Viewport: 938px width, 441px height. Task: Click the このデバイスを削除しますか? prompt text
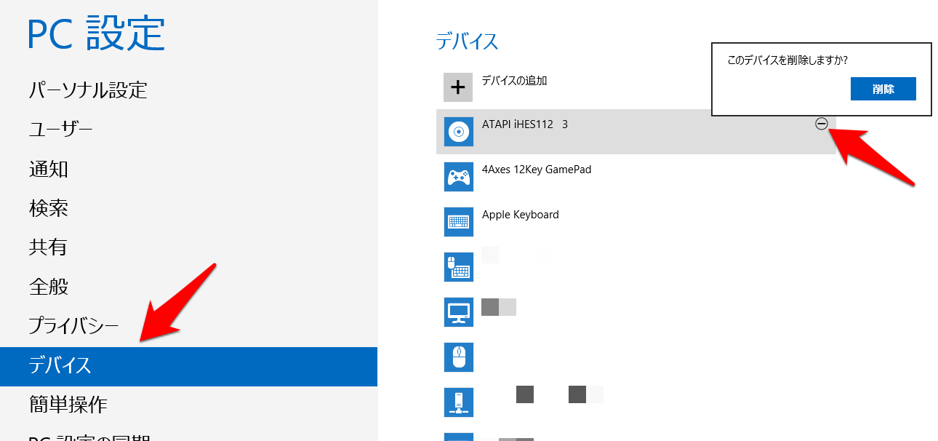pos(787,60)
